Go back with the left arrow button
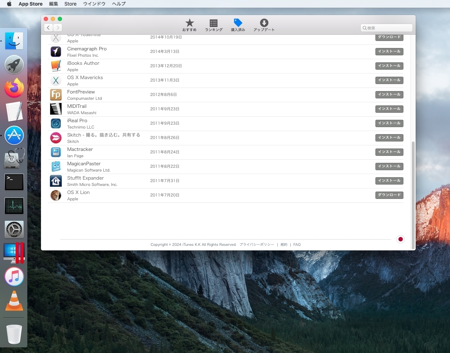Image resolution: width=450 pixels, height=353 pixels. point(48,28)
